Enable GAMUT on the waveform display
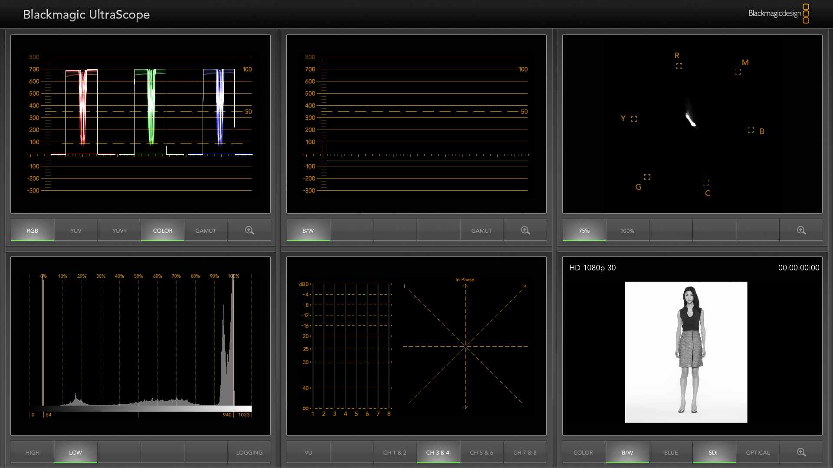The image size is (833, 468). (482, 230)
